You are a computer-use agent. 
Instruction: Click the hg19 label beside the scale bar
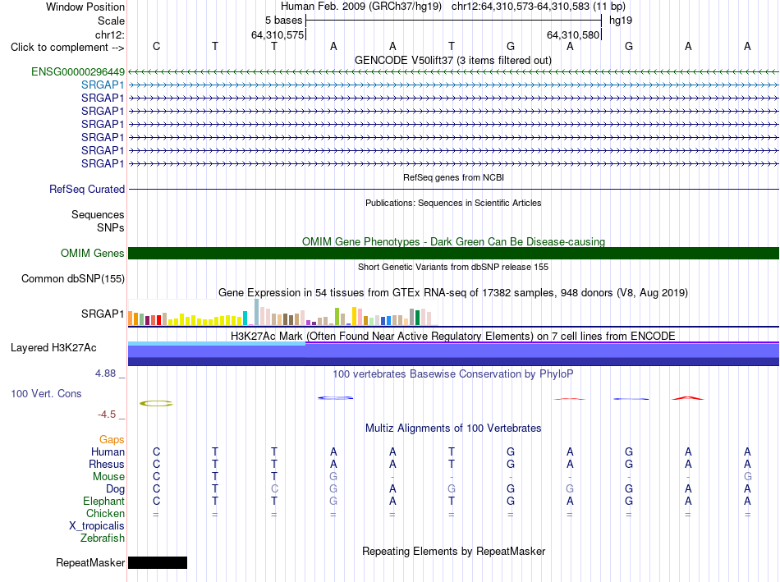tap(621, 21)
